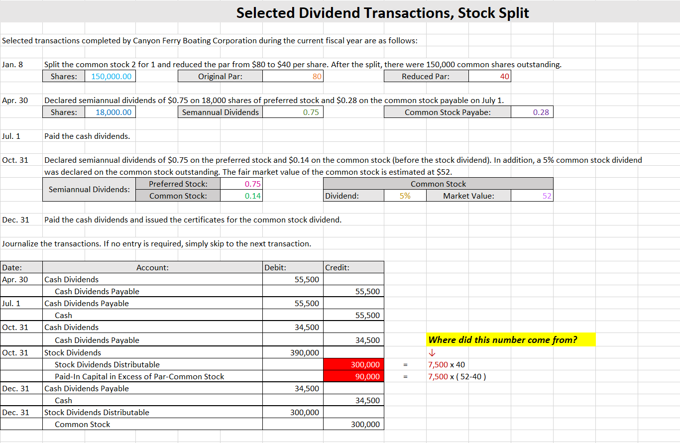680x443 pixels.
Task: Click the Dec. 31 Common Stock credit of 300,000
Action: (x=353, y=424)
